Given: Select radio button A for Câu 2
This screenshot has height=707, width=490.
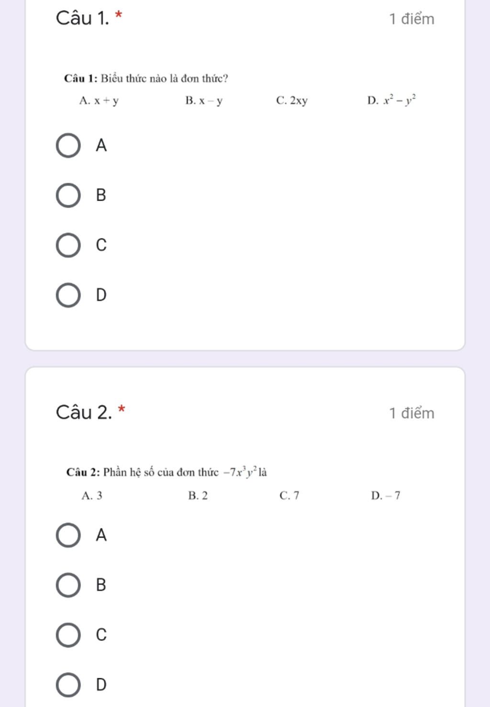Looking at the screenshot, I should [68, 535].
